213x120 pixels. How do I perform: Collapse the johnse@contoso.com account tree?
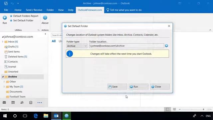[3, 37]
